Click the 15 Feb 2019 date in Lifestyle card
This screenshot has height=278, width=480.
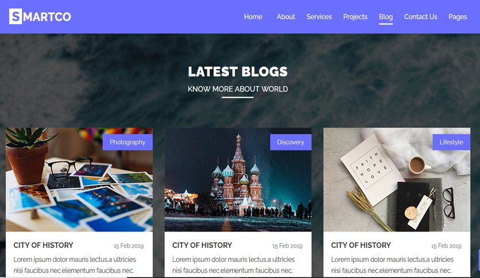coord(446,246)
